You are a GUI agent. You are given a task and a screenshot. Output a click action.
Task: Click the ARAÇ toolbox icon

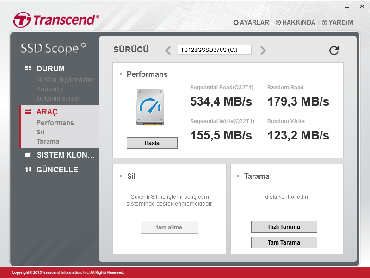tap(28, 112)
